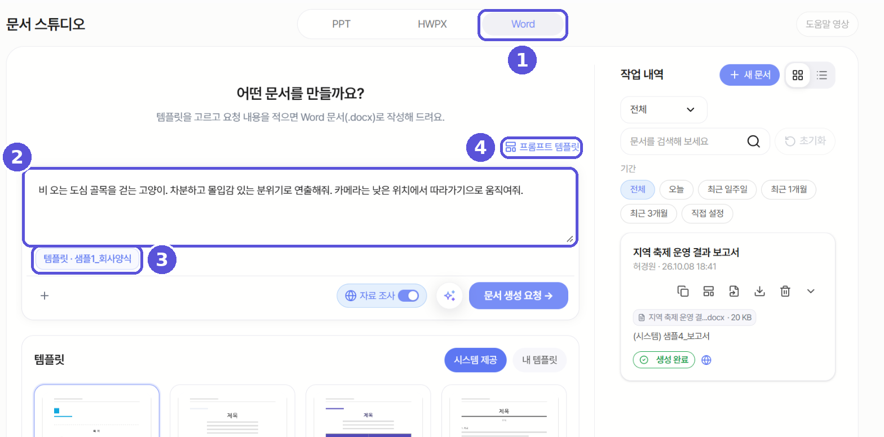Viewport: 884px width, 437px height.
Task: Click the (시스템) 샘플4_보고서 template label
Action: click(x=671, y=337)
